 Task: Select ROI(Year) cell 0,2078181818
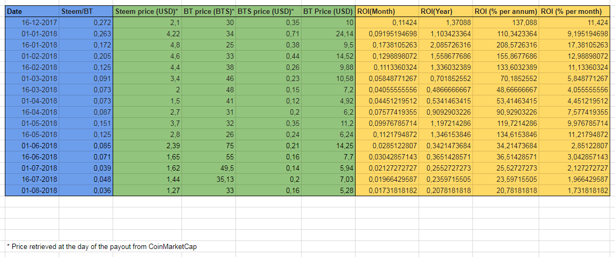click(446, 190)
